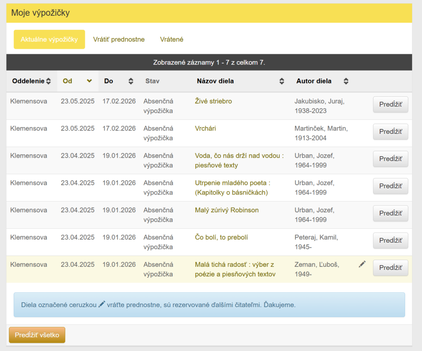This screenshot has height=351, width=422.
Task: Open Voda, čo nás drží nad vodou link
Action: (239, 160)
